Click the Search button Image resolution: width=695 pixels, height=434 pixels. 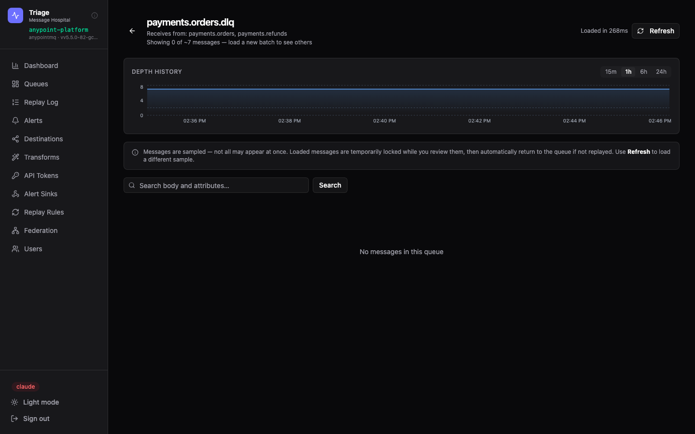tap(330, 185)
